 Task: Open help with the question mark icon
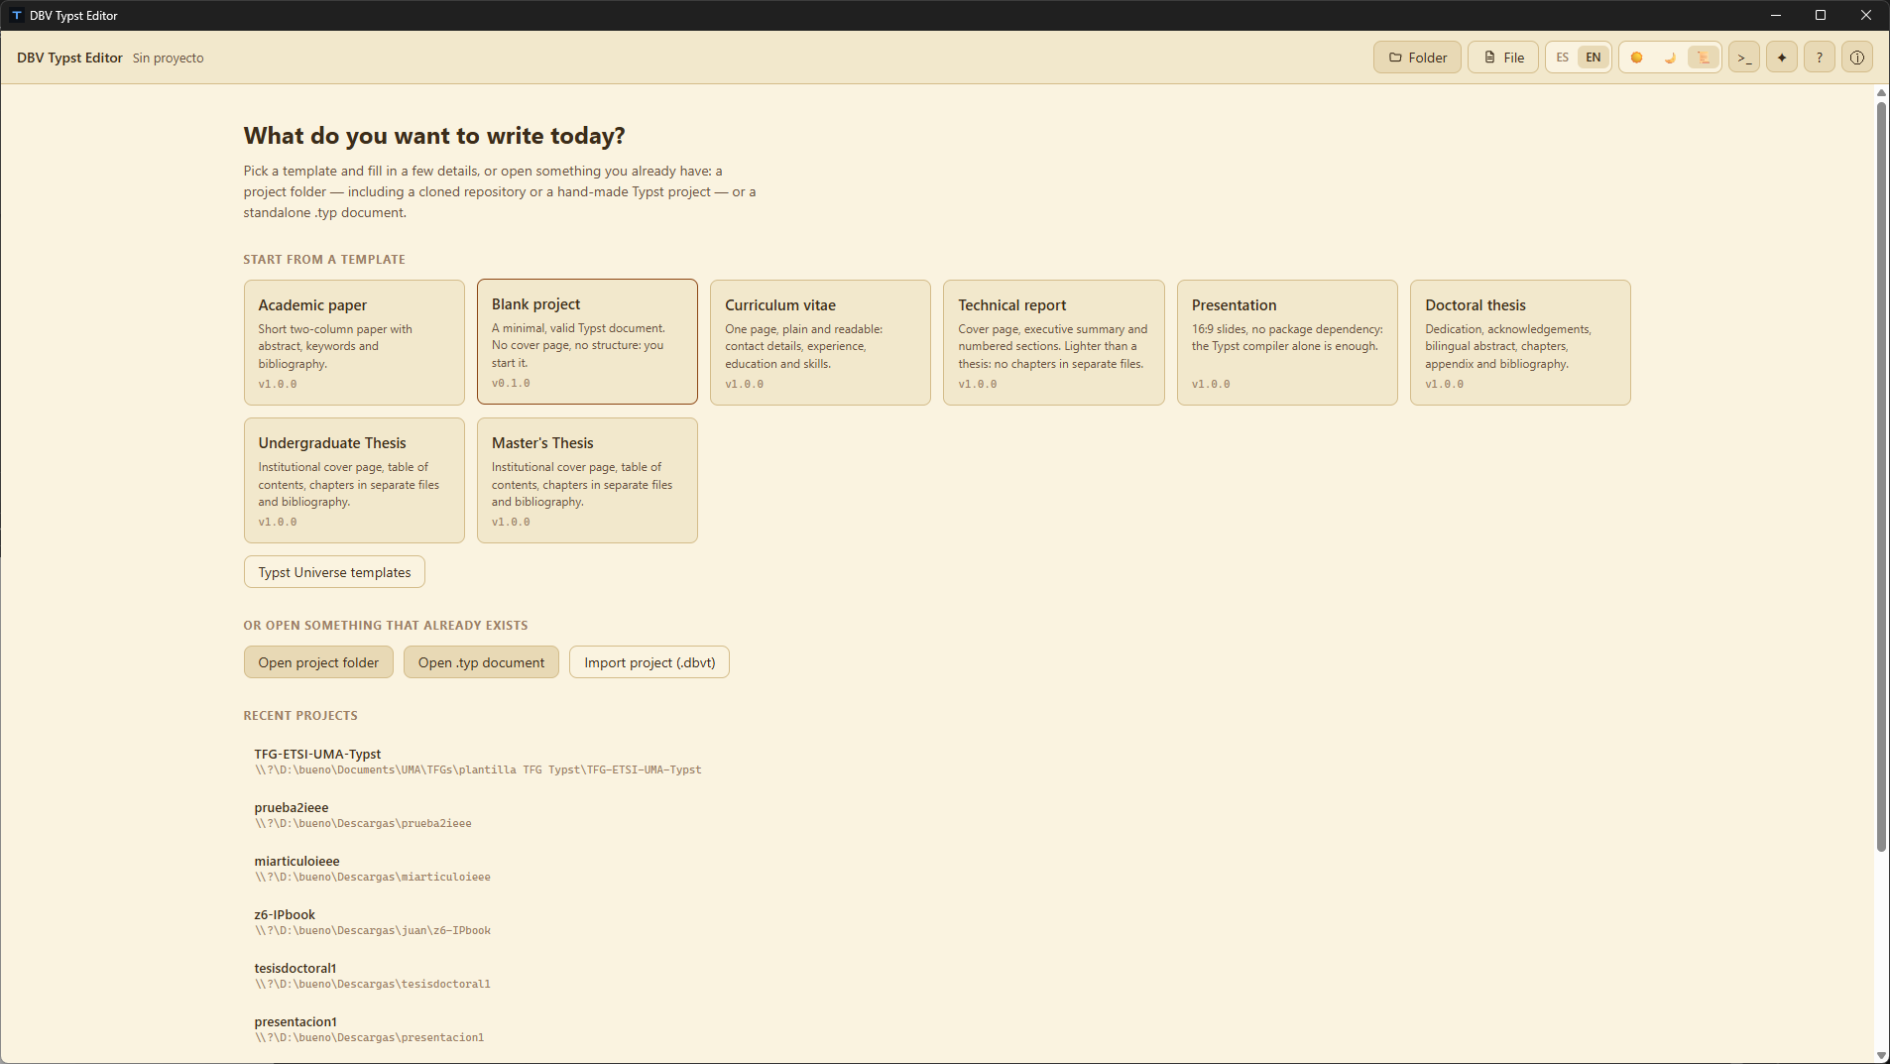(x=1820, y=58)
